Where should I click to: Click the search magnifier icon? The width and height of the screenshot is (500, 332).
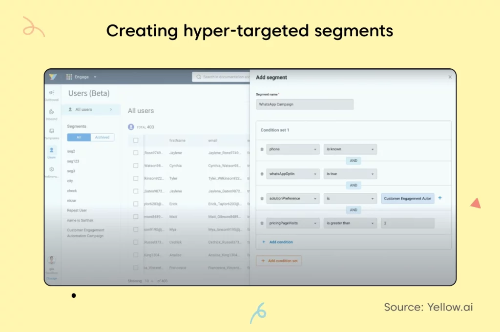(199, 77)
